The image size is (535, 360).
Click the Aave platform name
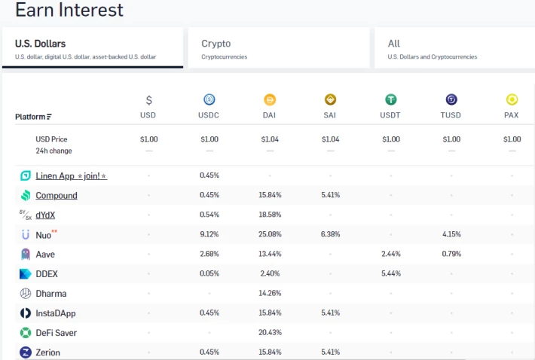pyautogui.click(x=45, y=255)
